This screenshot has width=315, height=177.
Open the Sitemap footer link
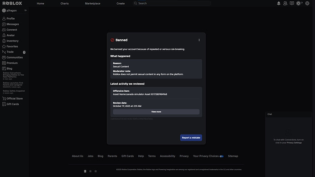click(233, 156)
